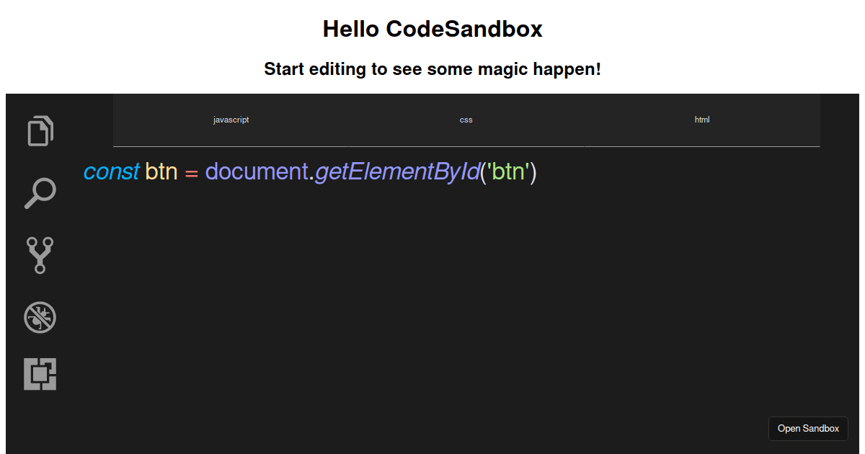Click the const keyword in the editor

click(111, 172)
